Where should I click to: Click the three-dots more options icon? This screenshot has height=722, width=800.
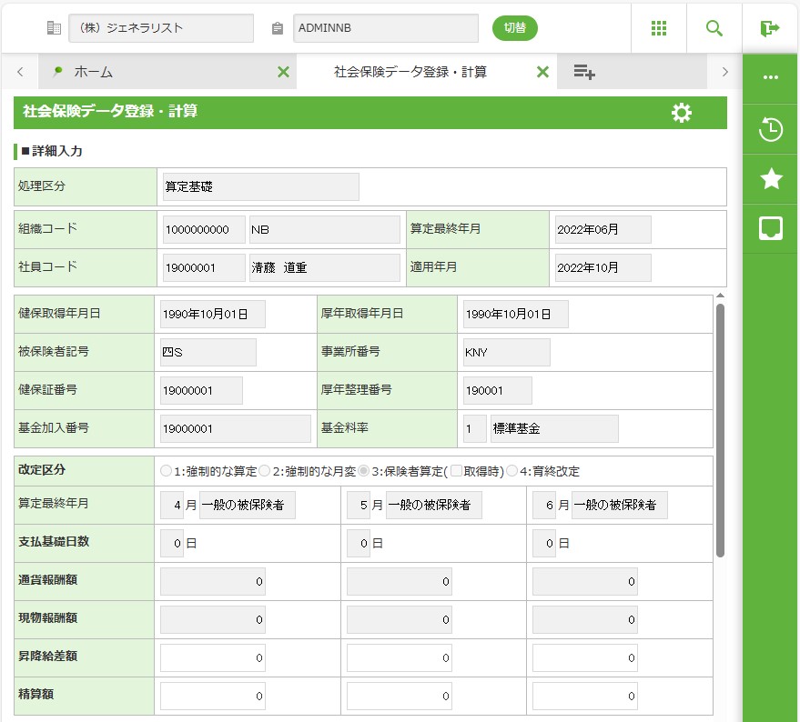tap(771, 78)
